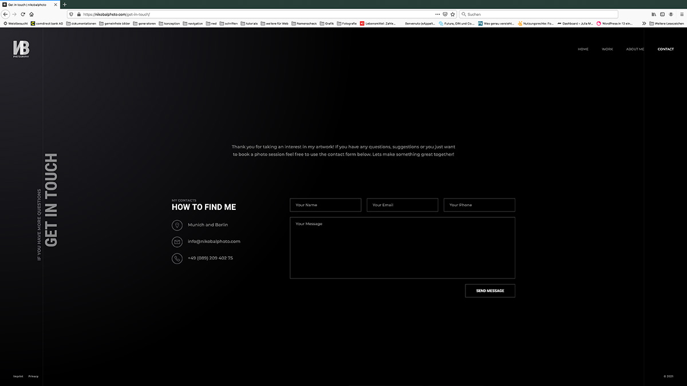Expand the hidden bookmarks overflow chevron

tap(644, 23)
